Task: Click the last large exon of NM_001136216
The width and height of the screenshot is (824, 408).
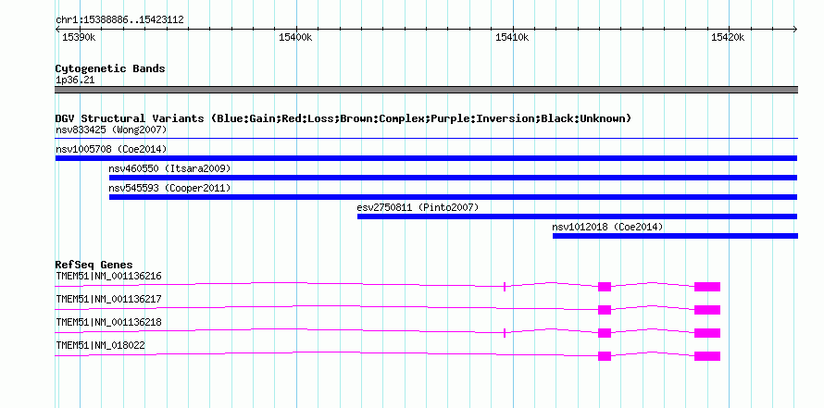Action: (706, 287)
